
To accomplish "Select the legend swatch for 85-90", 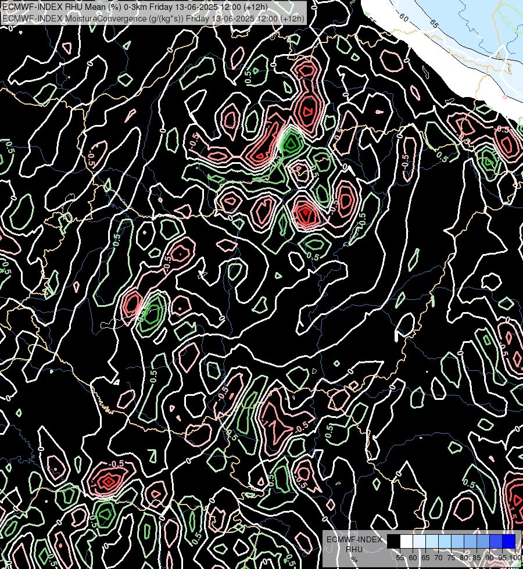I will pyautogui.click(x=483, y=541).
